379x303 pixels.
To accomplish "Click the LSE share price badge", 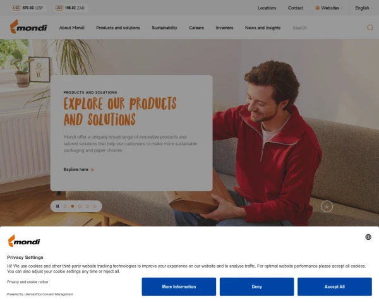I will [x=27, y=8].
